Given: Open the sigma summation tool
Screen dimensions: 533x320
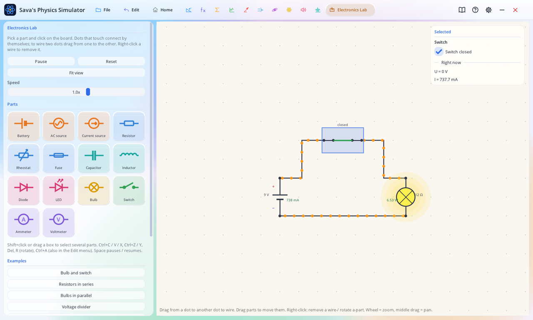Looking at the screenshot, I should [x=217, y=10].
